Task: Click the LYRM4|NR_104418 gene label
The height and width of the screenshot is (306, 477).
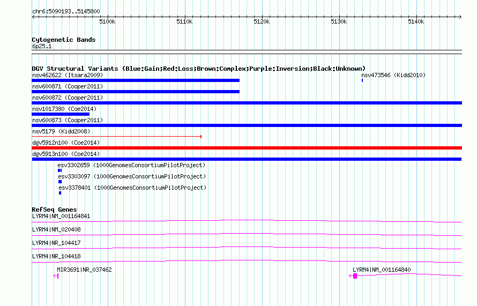Action: (x=56, y=256)
